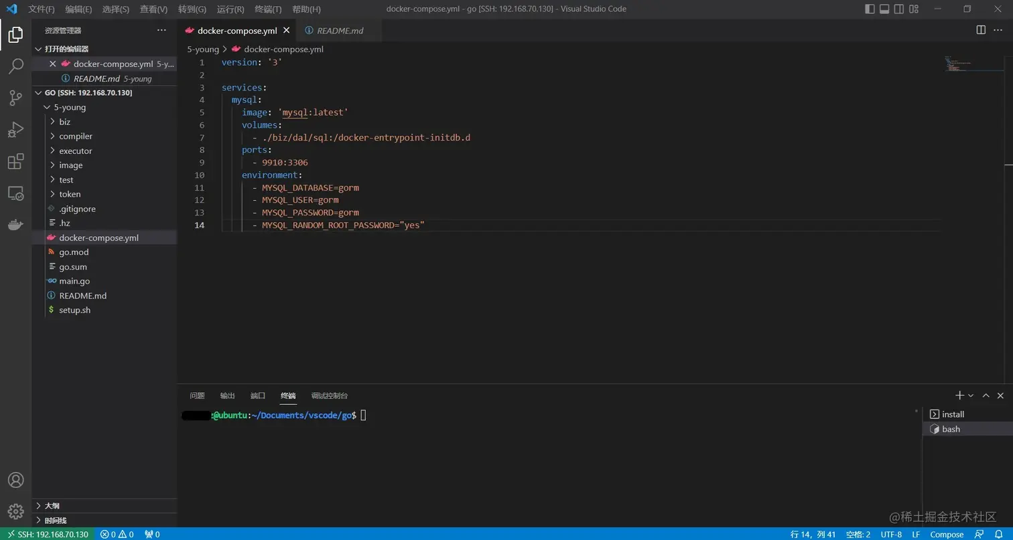1013x540 pixels.
Task: Click the VS Code logo icon
Action: coord(11,9)
